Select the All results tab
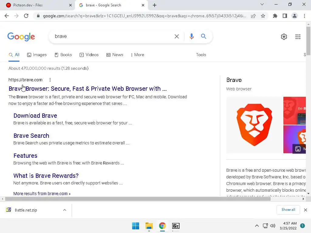Screen dimensions: 311x233 pos(14,55)
